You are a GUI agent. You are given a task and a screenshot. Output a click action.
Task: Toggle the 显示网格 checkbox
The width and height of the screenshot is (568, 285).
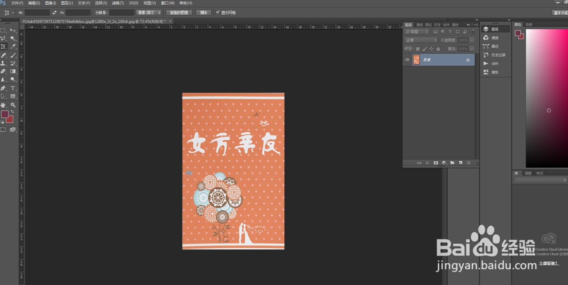click(x=218, y=12)
